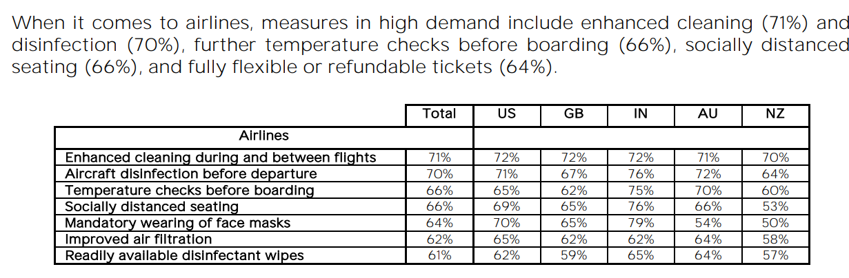Select the 61% Total cell for disinfectant wipes
The width and height of the screenshot is (849, 278).
[x=439, y=256]
